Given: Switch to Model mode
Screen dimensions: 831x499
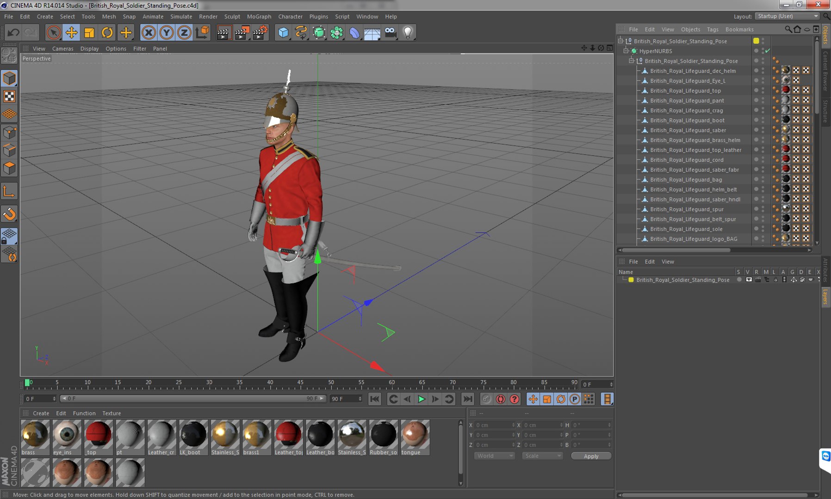Looking at the screenshot, I should (x=9, y=78).
